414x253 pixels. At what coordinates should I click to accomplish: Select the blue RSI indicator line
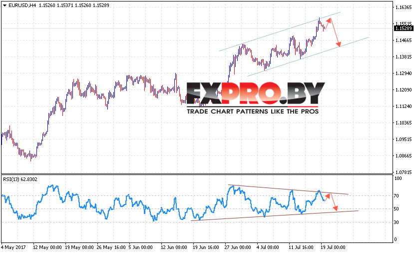point(163,208)
